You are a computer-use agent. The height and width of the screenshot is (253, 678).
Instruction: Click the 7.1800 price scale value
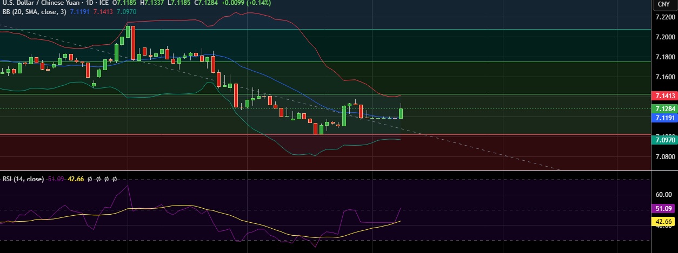click(664, 57)
